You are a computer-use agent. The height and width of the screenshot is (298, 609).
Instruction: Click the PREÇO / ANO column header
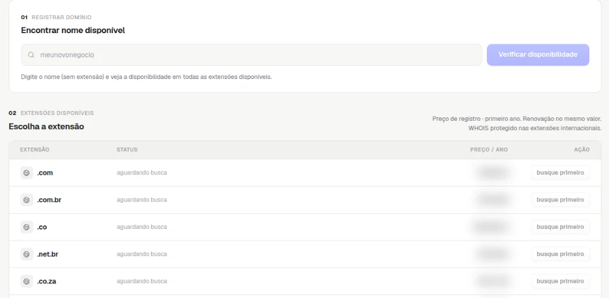click(x=489, y=150)
